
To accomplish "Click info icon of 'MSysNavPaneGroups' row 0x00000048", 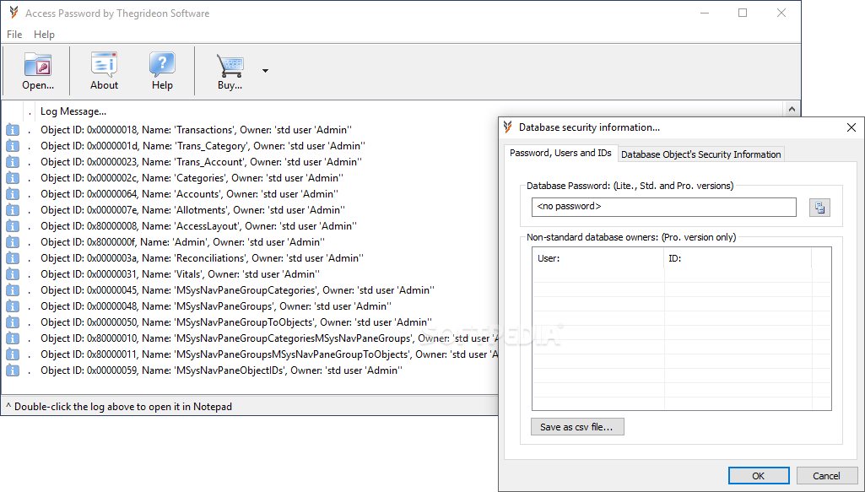I will (x=13, y=306).
